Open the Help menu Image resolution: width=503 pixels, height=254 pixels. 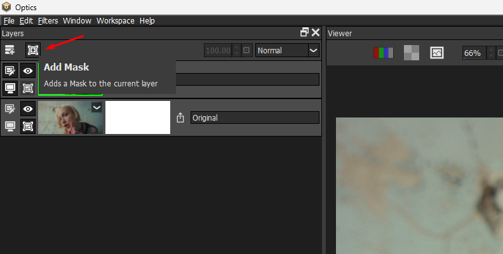(147, 21)
